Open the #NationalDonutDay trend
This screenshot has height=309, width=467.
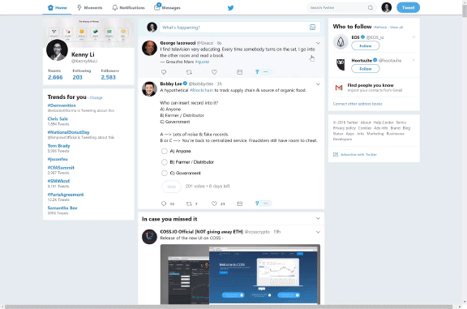[x=68, y=132]
